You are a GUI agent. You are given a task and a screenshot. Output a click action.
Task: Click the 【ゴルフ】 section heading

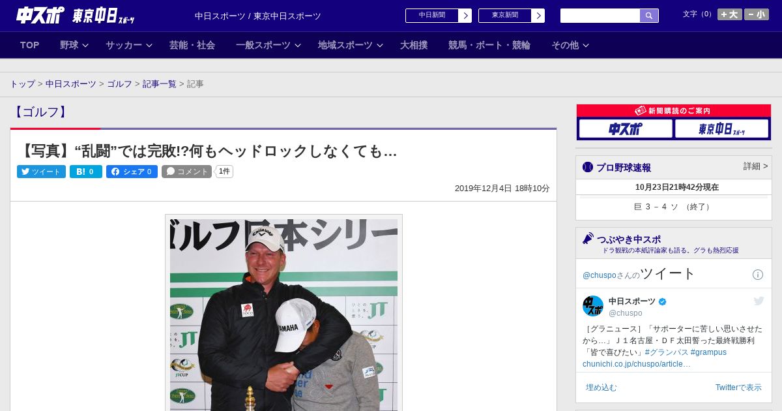(42, 112)
